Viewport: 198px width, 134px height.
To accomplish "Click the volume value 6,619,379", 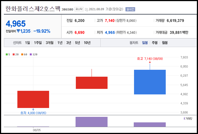I will [x=175, y=20].
